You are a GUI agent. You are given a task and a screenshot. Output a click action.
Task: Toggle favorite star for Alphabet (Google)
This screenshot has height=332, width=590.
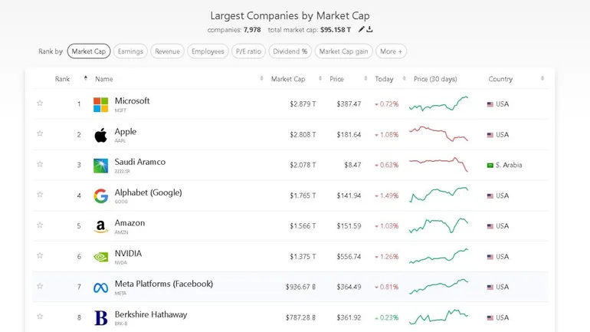40,195
